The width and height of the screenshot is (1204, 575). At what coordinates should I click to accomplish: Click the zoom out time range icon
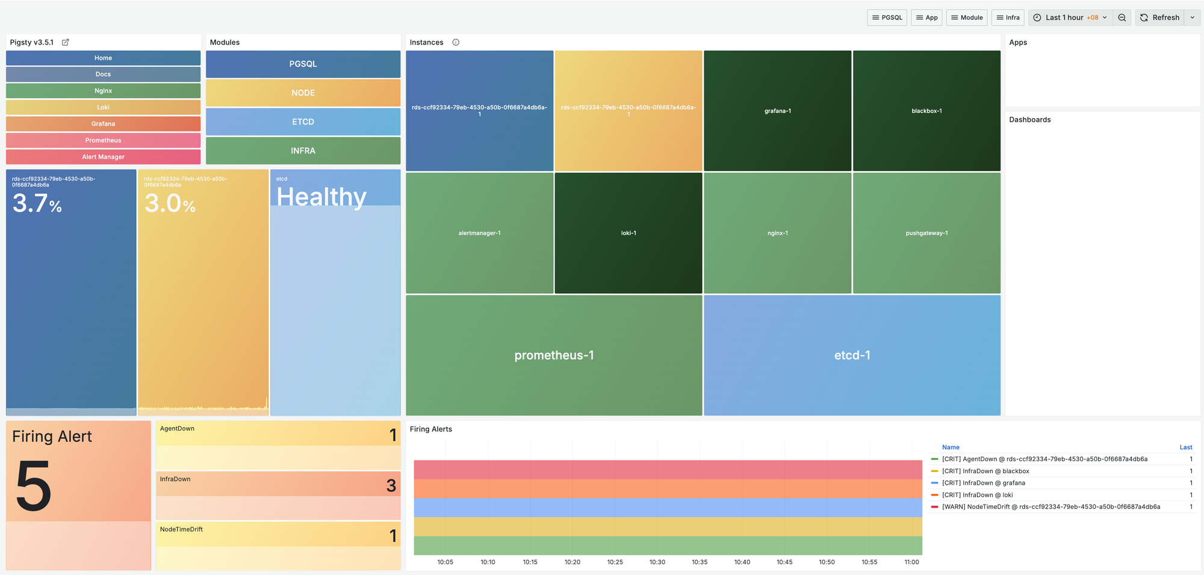[1122, 17]
